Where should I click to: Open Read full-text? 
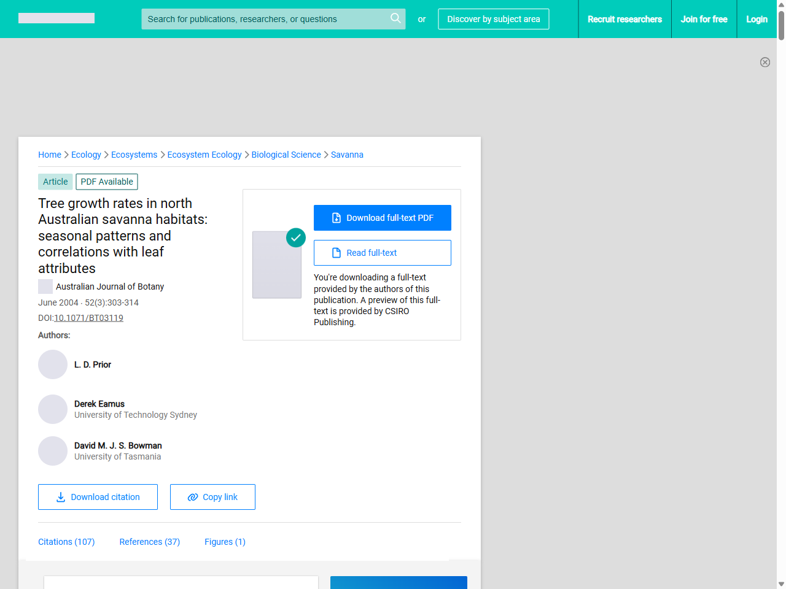tap(382, 253)
